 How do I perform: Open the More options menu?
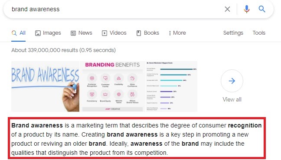pyautogui.click(x=177, y=33)
